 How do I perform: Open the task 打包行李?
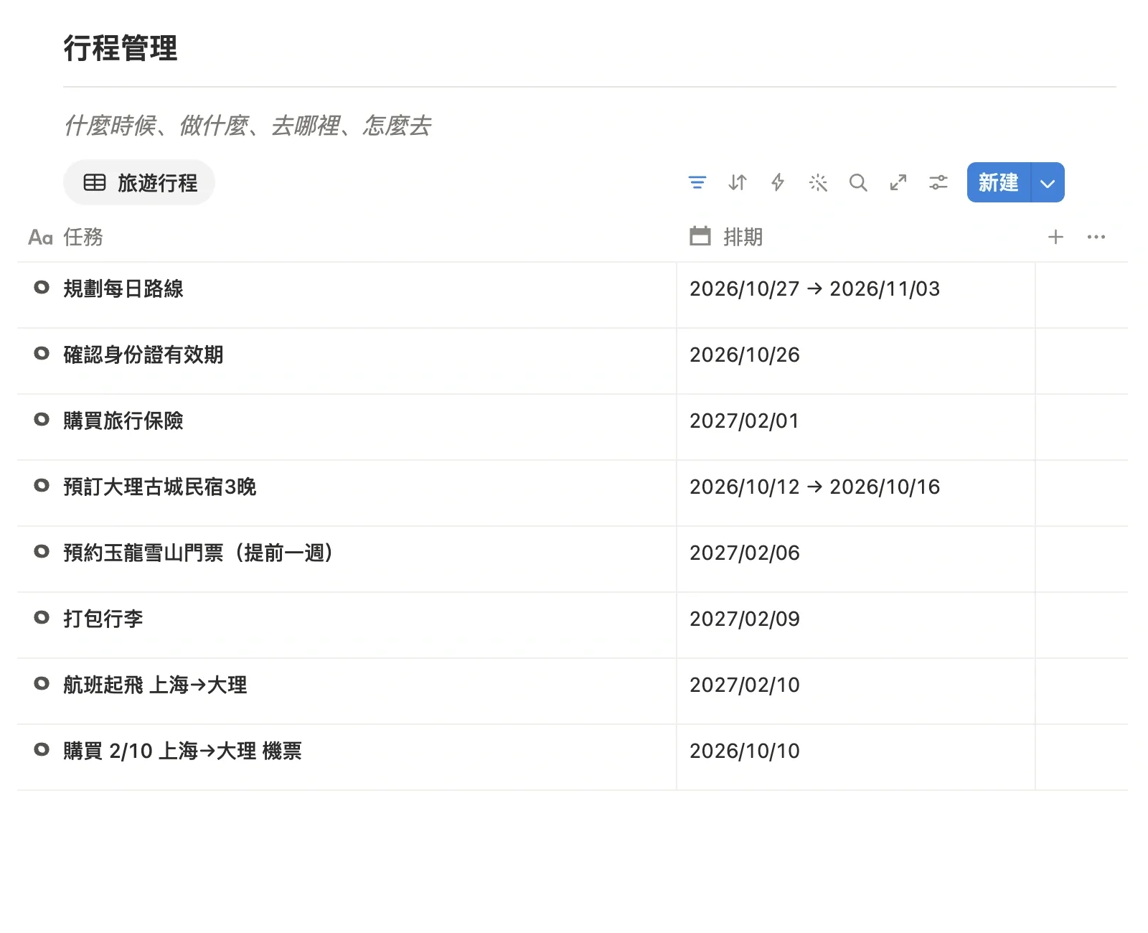(x=103, y=619)
